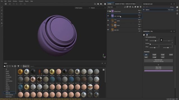179x100 pixels.
Task: Click the perspective view folder icon above viewport
Action: (x=95, y=4)
